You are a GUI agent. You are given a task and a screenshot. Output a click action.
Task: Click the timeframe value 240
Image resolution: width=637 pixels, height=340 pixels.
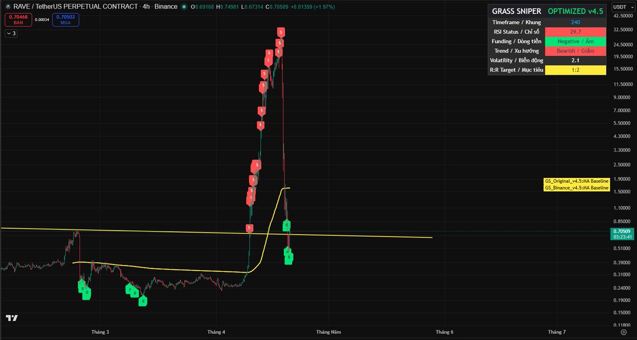[x=575, y=22]
